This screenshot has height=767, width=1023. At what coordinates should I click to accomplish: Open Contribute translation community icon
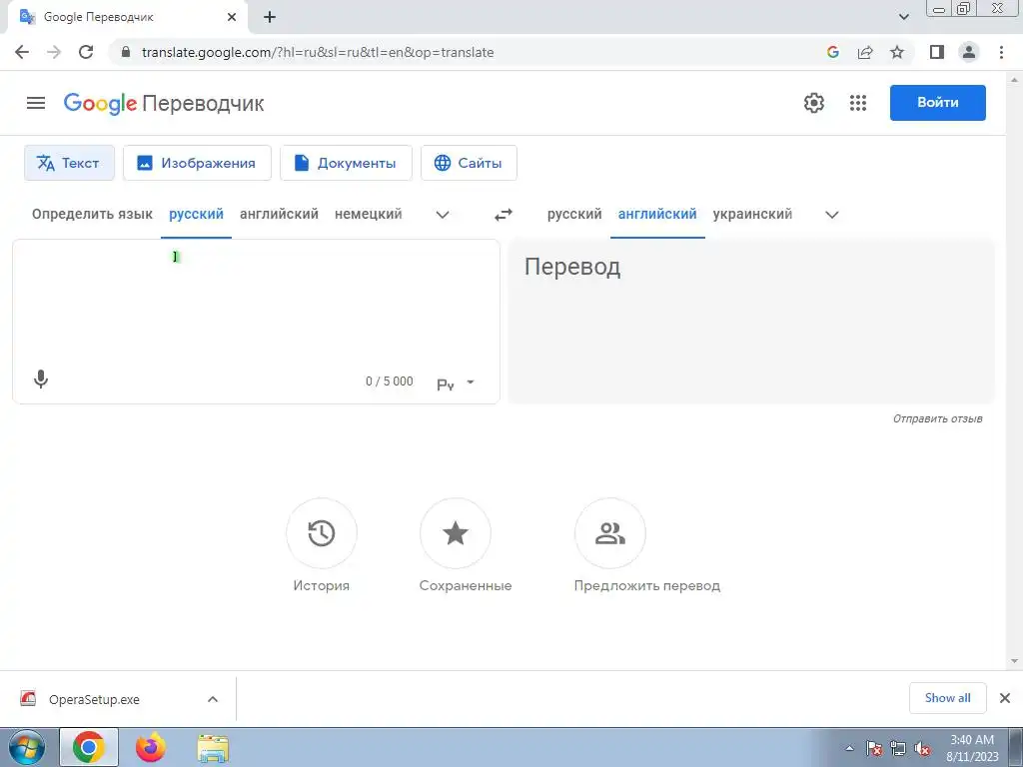pos(610,533)
